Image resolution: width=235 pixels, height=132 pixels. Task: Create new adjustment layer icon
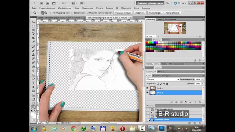[186, 102]
